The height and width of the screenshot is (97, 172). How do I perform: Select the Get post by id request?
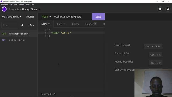[19, 40]
